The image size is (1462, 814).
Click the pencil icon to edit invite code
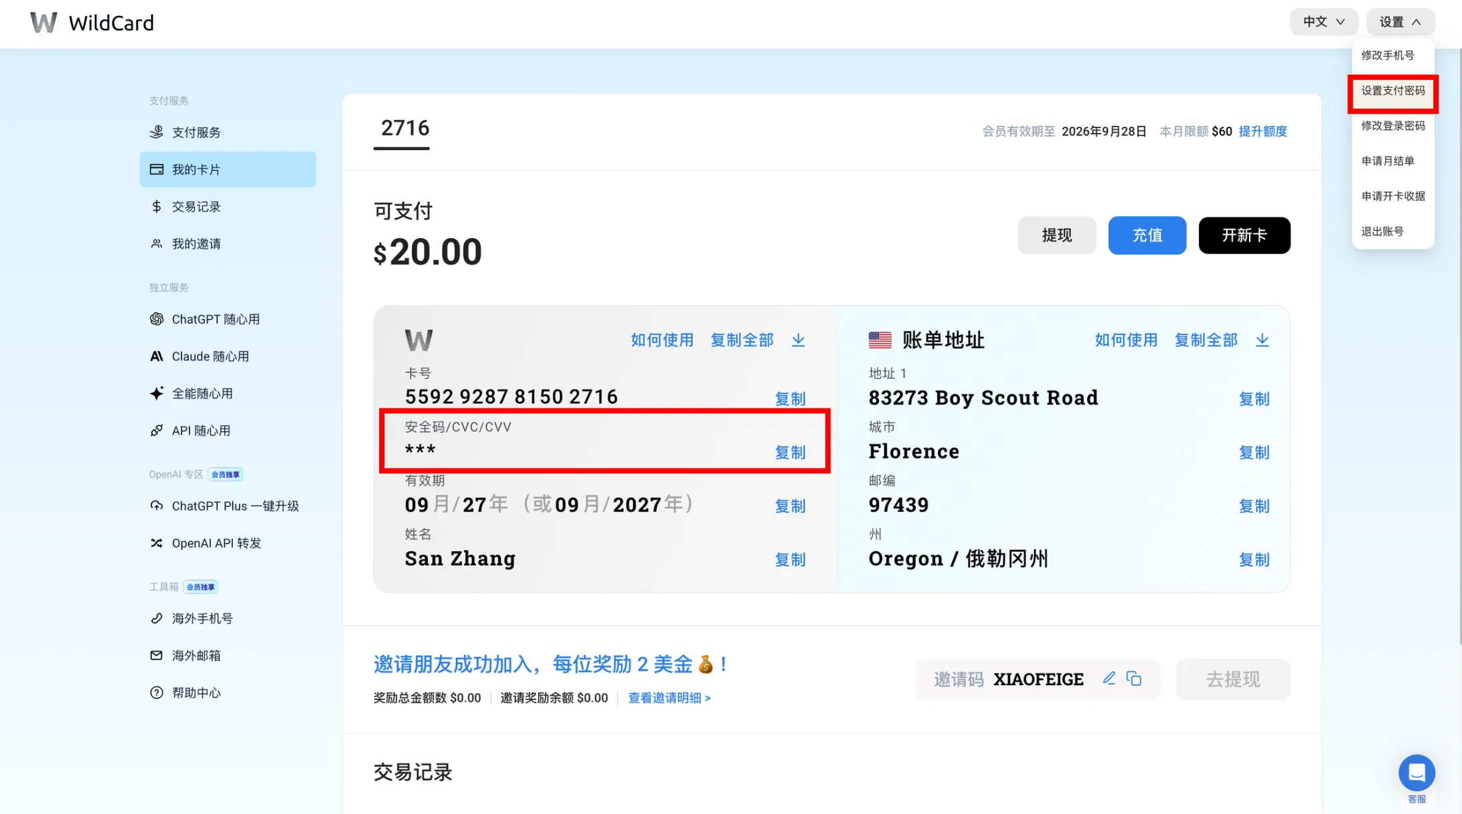(x=1109, y=679)
